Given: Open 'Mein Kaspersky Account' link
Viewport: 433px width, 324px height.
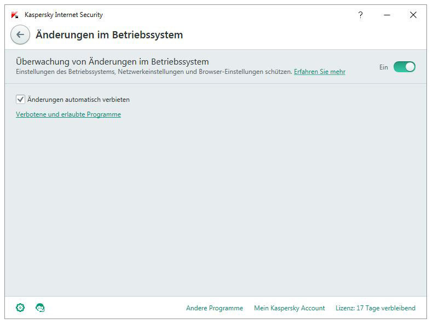Looking at the screenshot, I should coord(290,308).
